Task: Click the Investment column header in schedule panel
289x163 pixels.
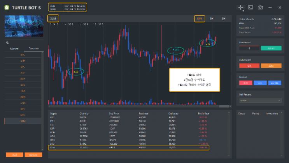Action: 272,113
